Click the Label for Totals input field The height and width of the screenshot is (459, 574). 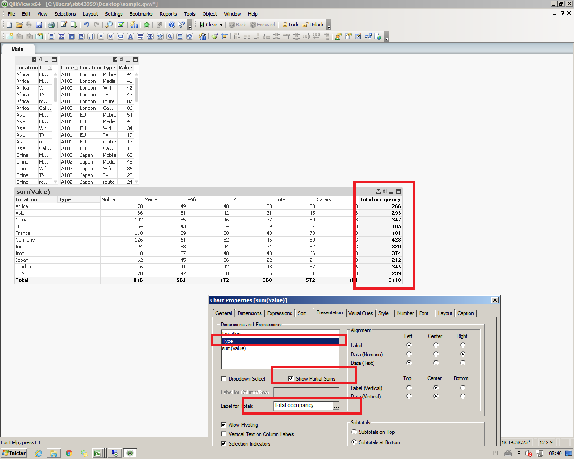[303, 405]
